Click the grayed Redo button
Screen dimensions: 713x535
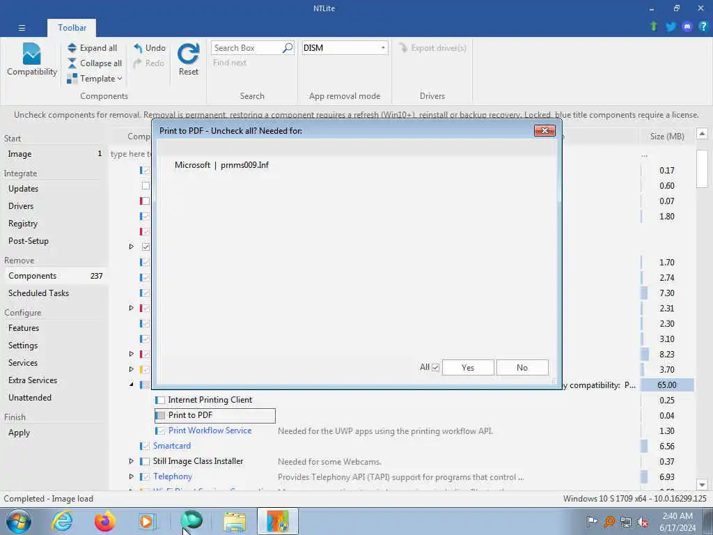point(149,63)
